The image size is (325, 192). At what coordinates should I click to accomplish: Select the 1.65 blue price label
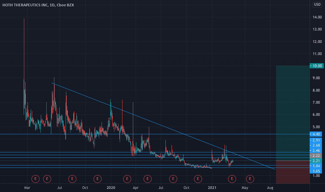coord(316,171)
